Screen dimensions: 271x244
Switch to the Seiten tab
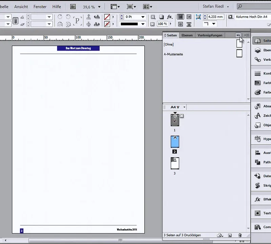pos(171,35)
